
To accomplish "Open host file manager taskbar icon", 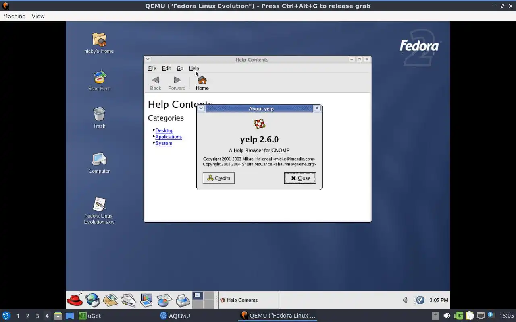I will click(58, 316).
